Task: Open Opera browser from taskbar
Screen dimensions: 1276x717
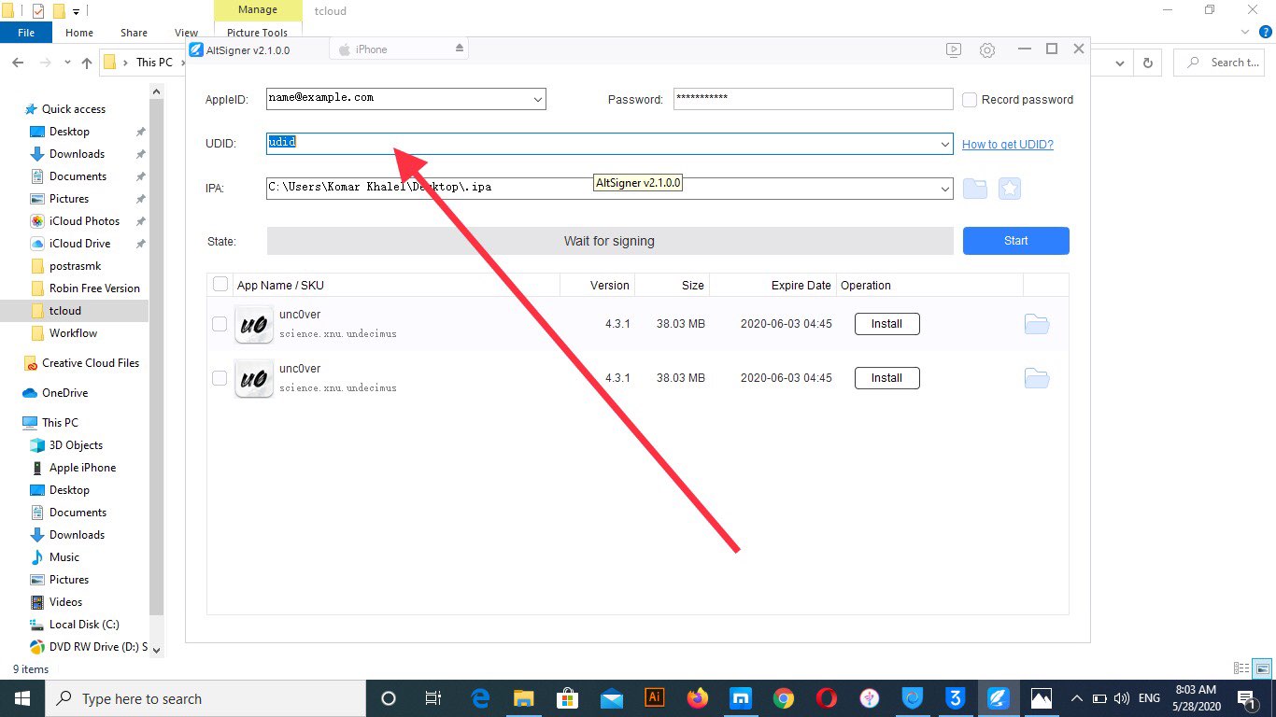Action: point(826,698)
